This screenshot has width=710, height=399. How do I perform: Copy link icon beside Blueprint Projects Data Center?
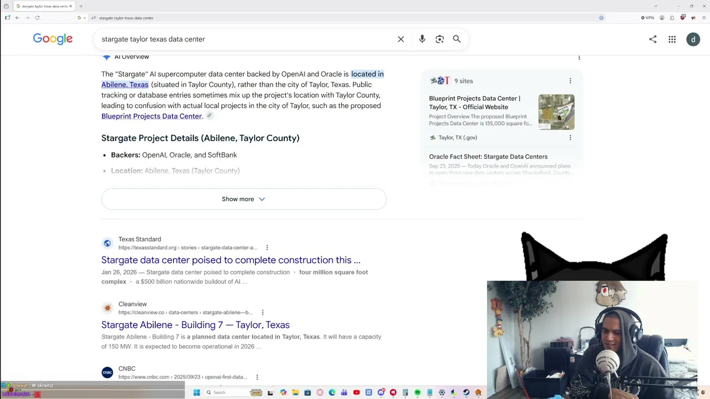[210, 116]
